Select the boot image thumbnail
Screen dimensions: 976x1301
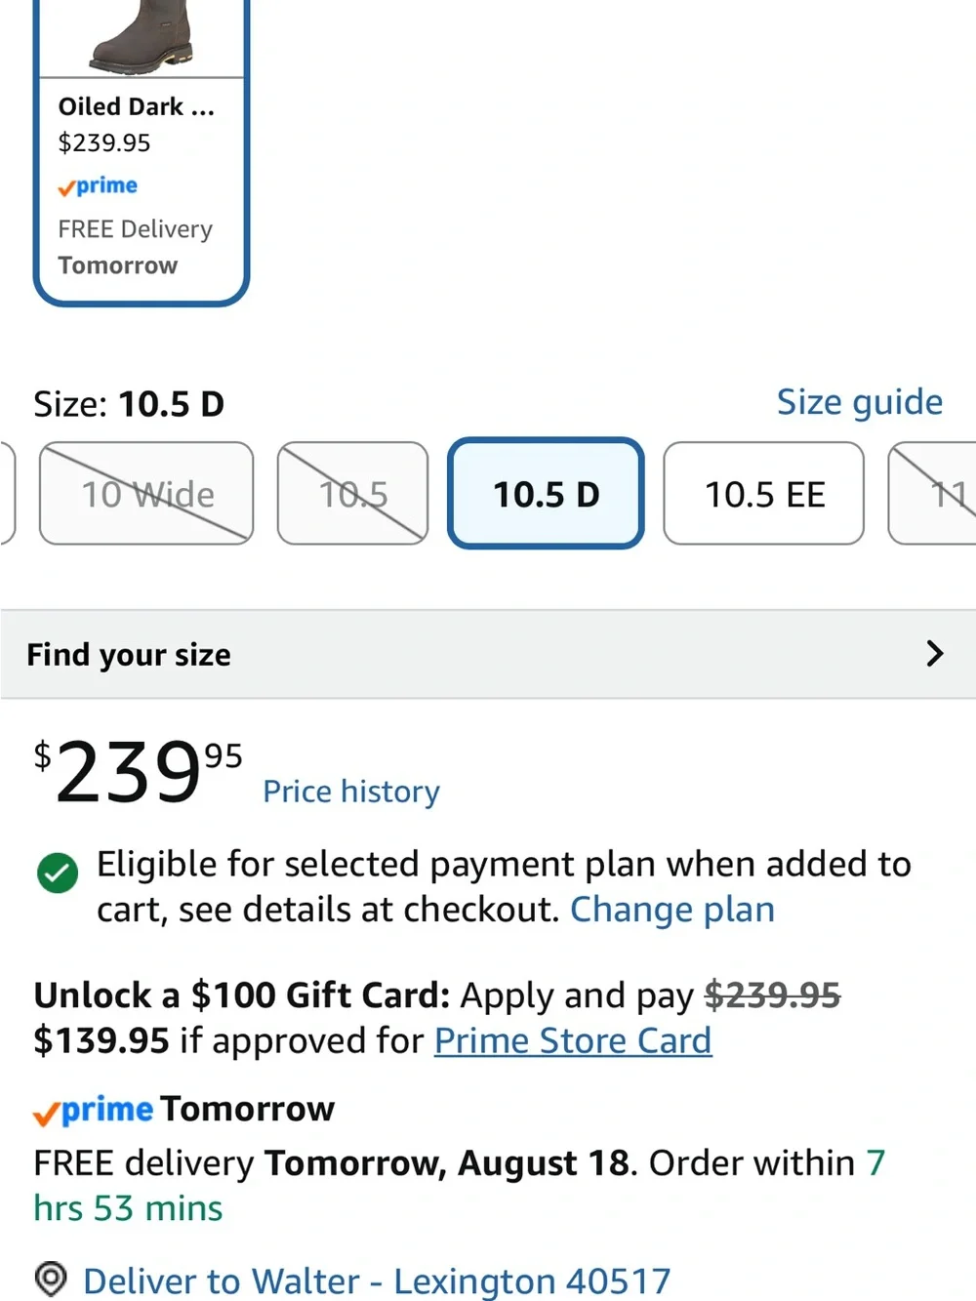pos(142,36)
